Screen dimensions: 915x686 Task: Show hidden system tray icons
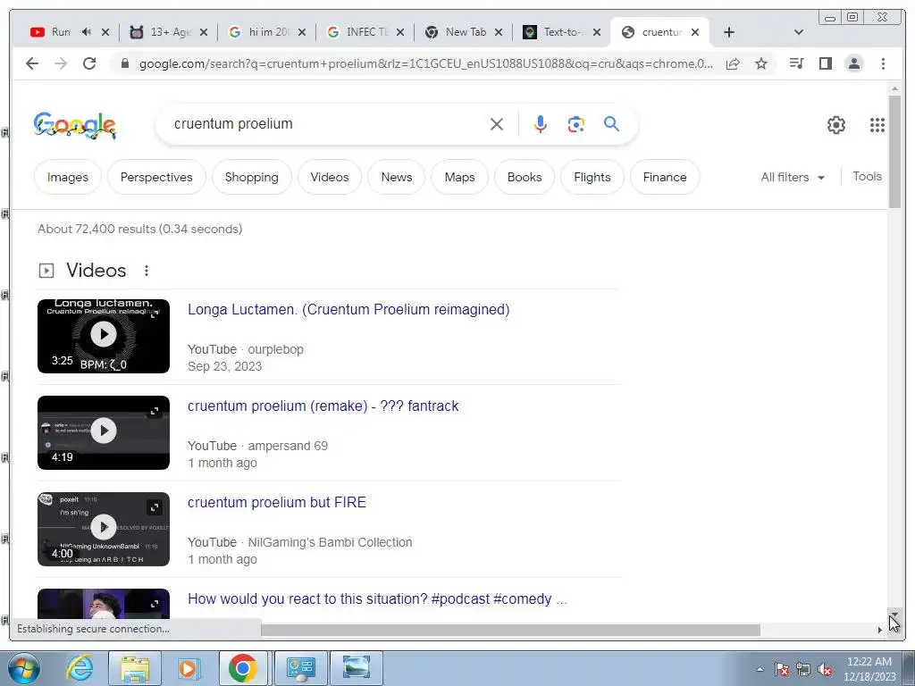(x=760, y=669)
